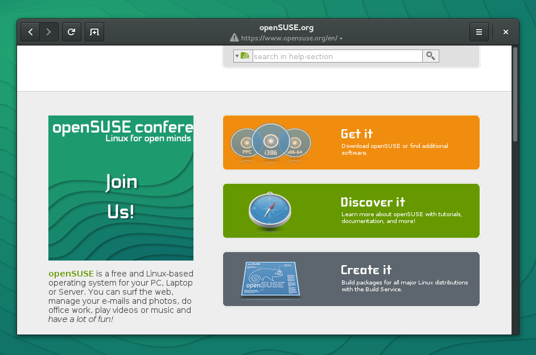536x355 pixels.
Task: Open a new tab with the plus icon
Action: pos(94,32)
